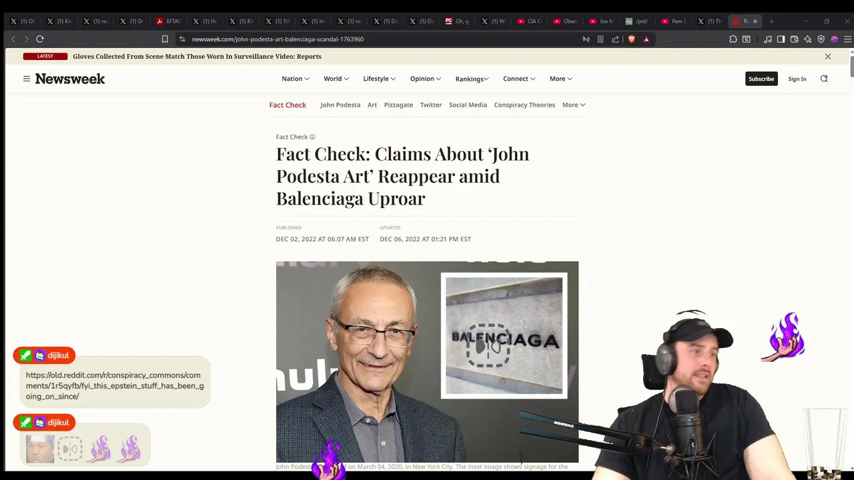Bookmark this page via the bookmark icon
This screenshot has height=480, width=854.
point(165,39)
